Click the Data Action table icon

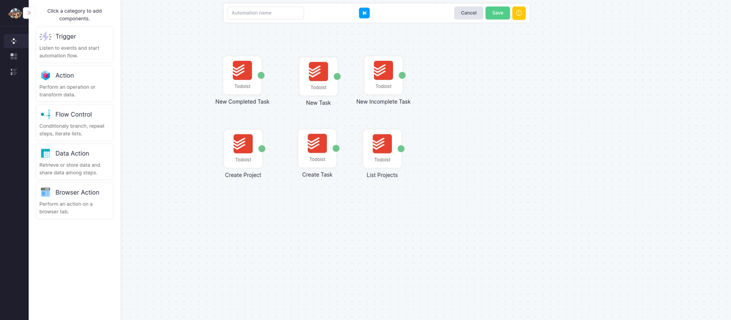coord(45,153)
